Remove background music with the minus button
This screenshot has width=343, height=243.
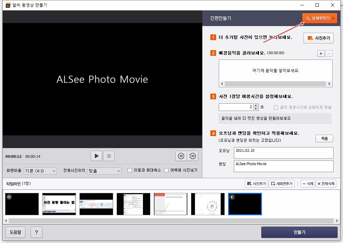point(329,53)
